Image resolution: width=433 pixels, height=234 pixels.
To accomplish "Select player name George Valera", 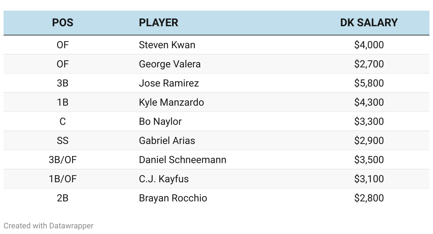I will tap(170, 64).
